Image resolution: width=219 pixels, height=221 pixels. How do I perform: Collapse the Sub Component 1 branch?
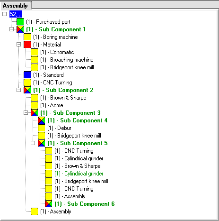pos(11,29)
